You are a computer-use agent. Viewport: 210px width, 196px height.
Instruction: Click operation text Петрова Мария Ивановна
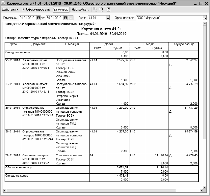click(x=67, y=98)
